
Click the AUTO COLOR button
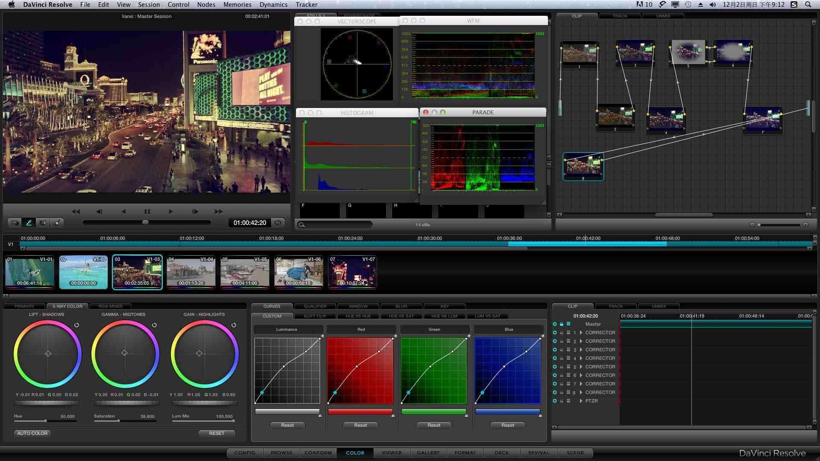[x=32, y=433]
